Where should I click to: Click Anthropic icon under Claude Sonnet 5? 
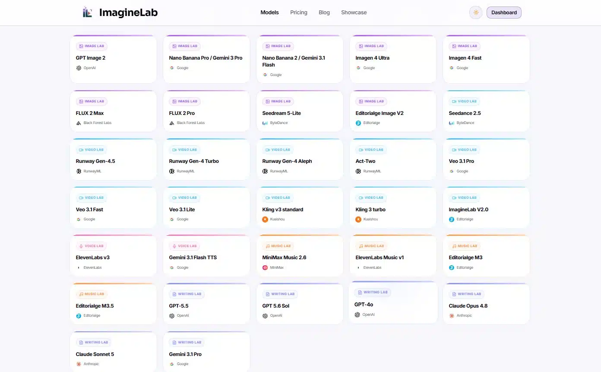(x=79, y=364)
